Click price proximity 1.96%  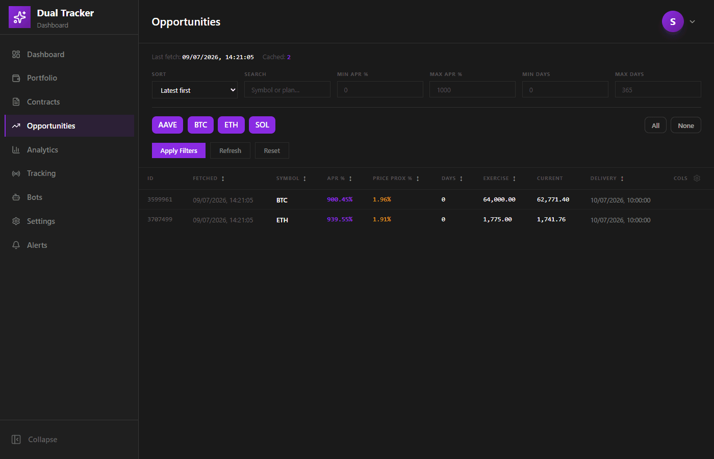(x=382, y=199)
